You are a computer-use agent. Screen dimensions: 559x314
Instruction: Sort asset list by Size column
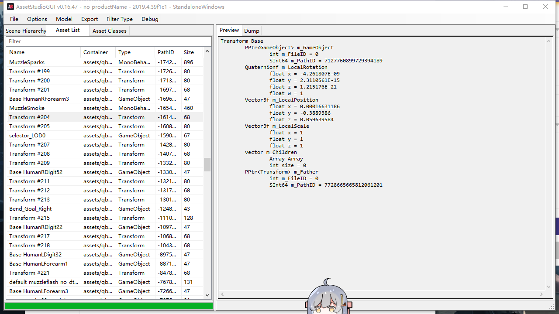click(191, 52)
